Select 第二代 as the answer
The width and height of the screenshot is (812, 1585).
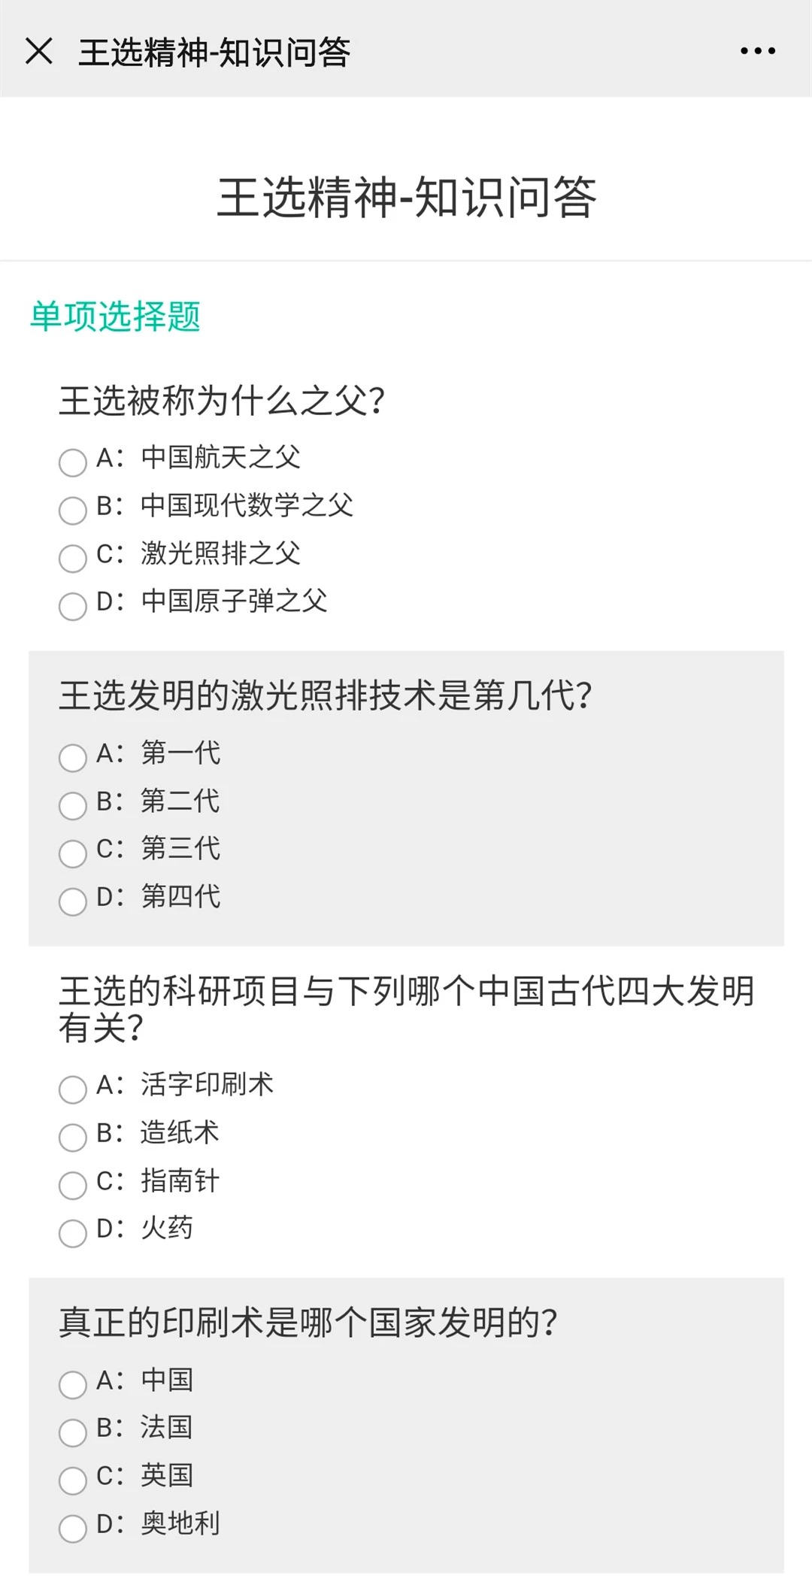coord(73,806)
